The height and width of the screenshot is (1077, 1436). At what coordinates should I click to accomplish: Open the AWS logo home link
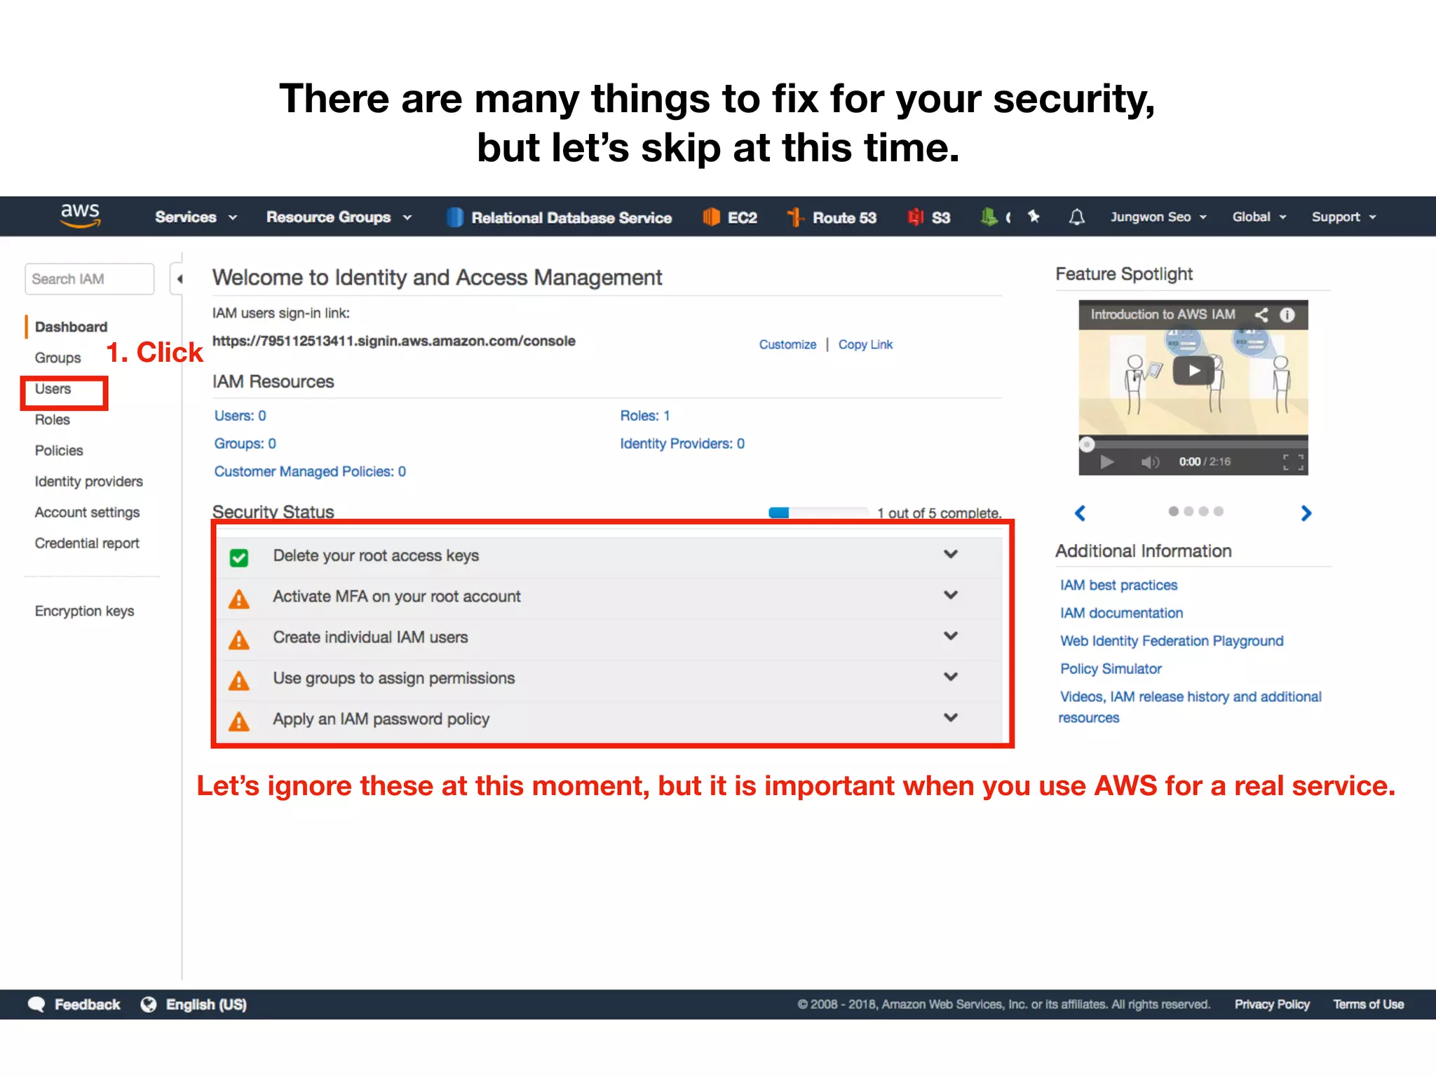point(80,215)
